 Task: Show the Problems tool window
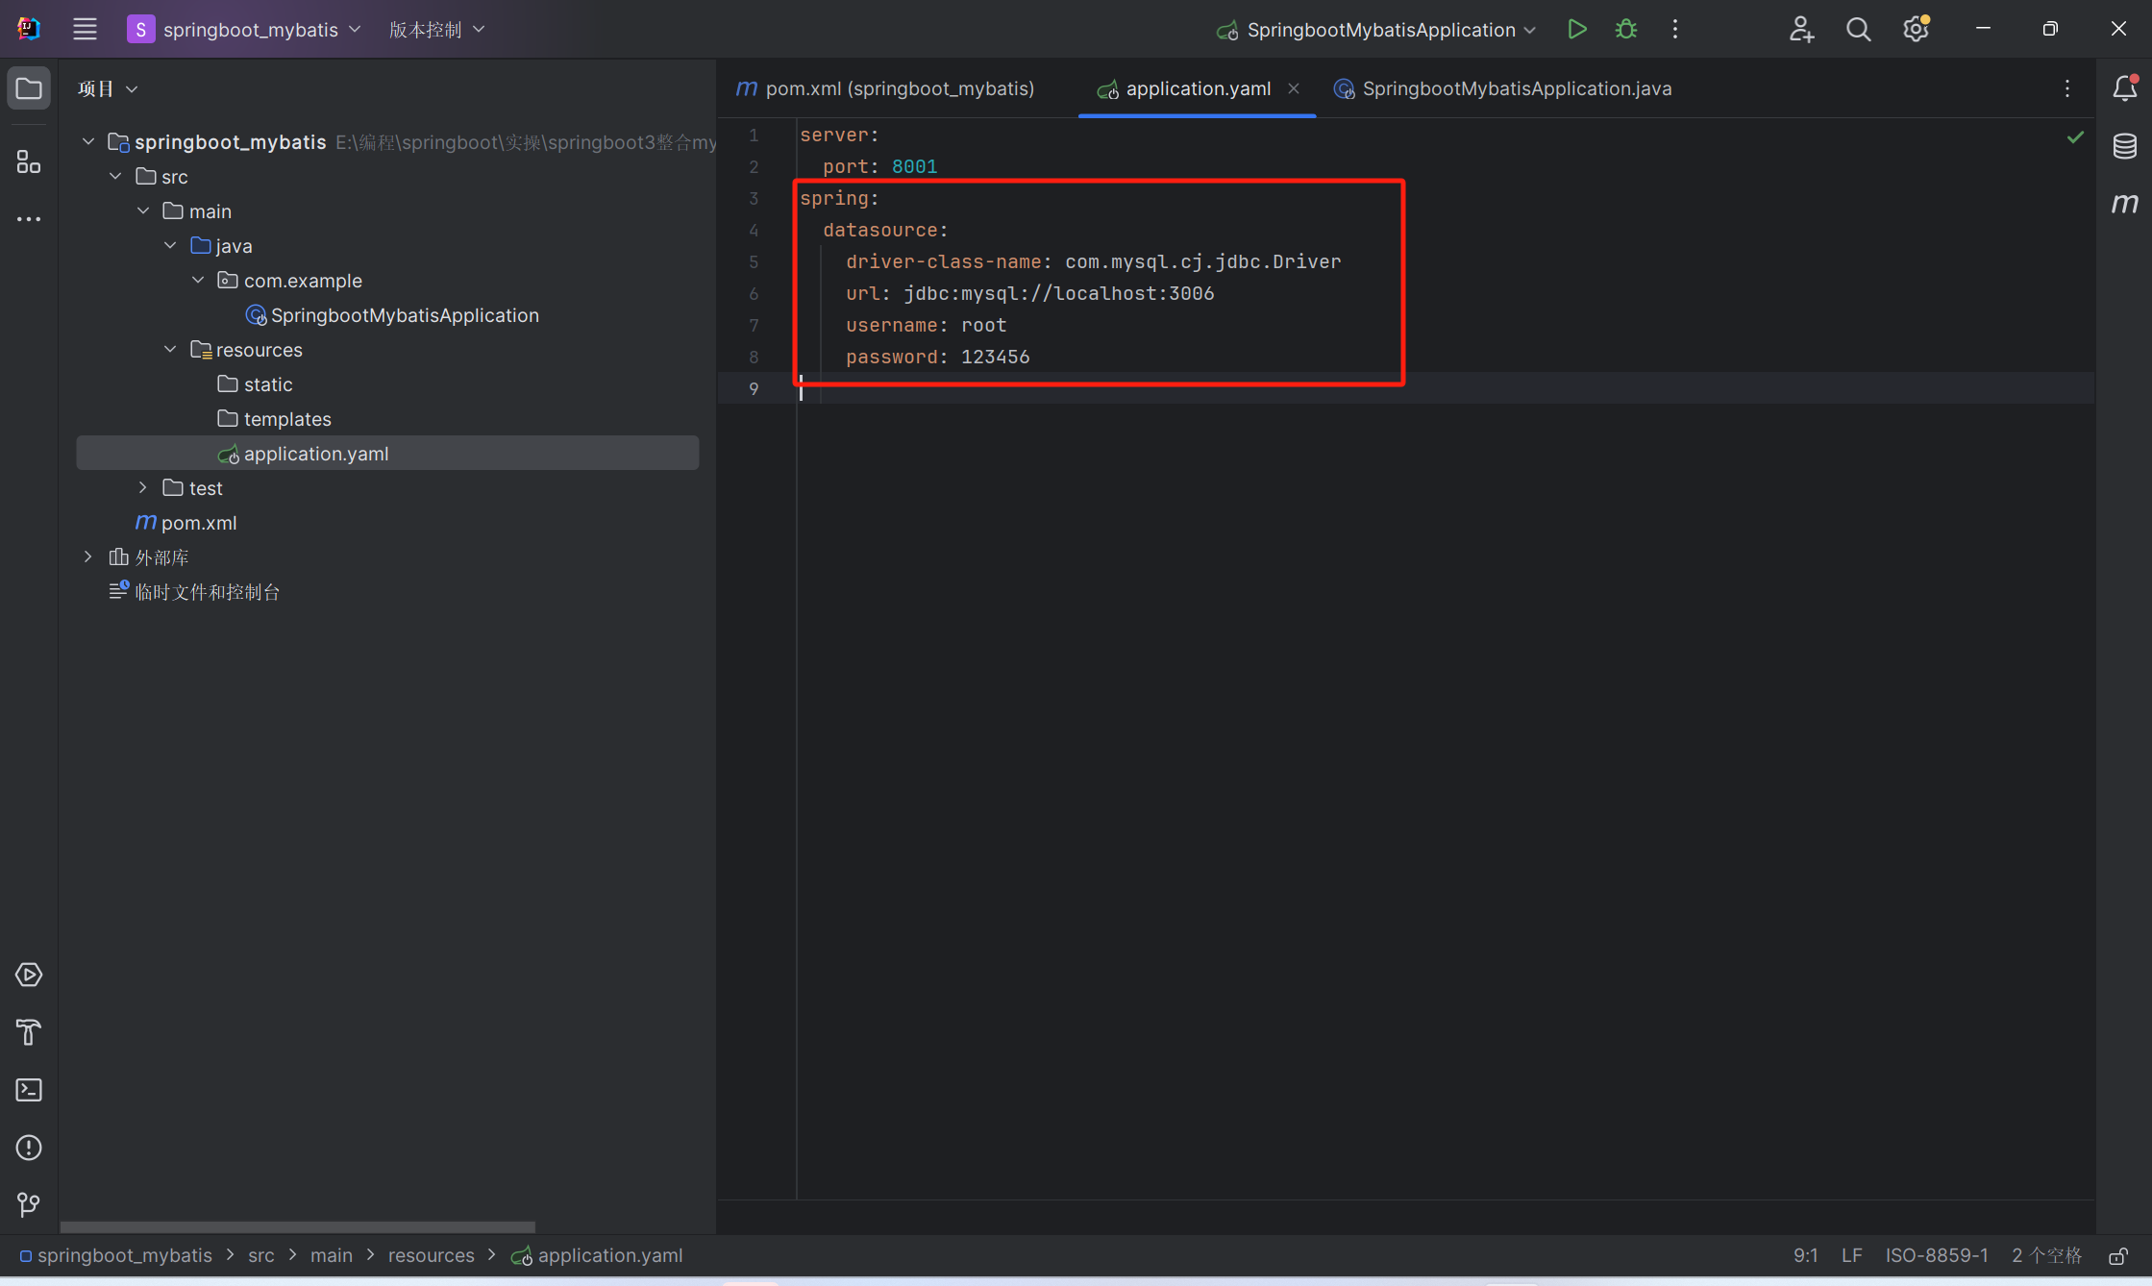[29, 1148]
